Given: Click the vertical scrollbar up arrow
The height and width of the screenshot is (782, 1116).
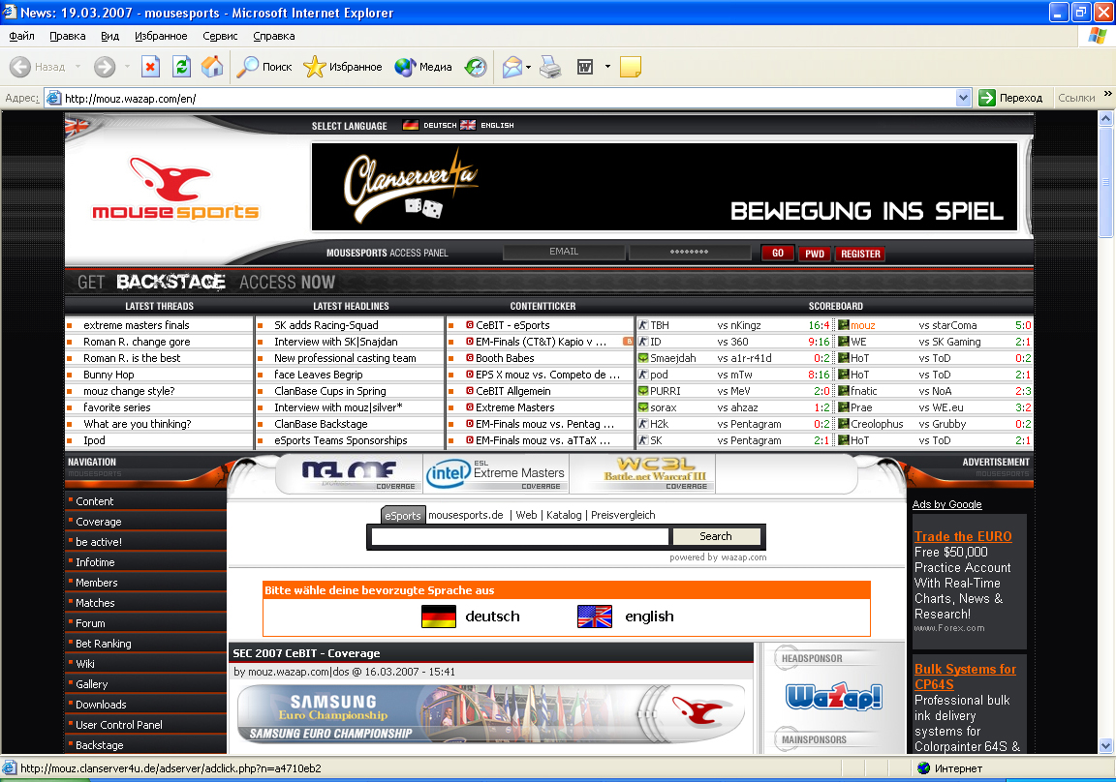Looking at the screenshot, I should point(1105,119).
